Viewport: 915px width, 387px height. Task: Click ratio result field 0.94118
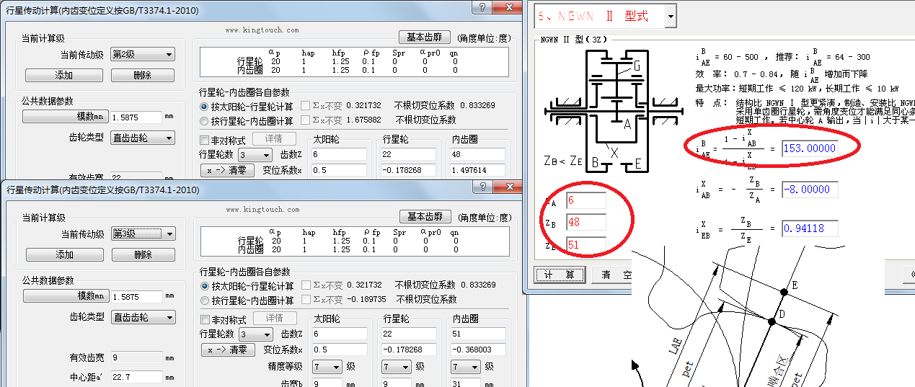pyautogui.click(x=809, y=229)
